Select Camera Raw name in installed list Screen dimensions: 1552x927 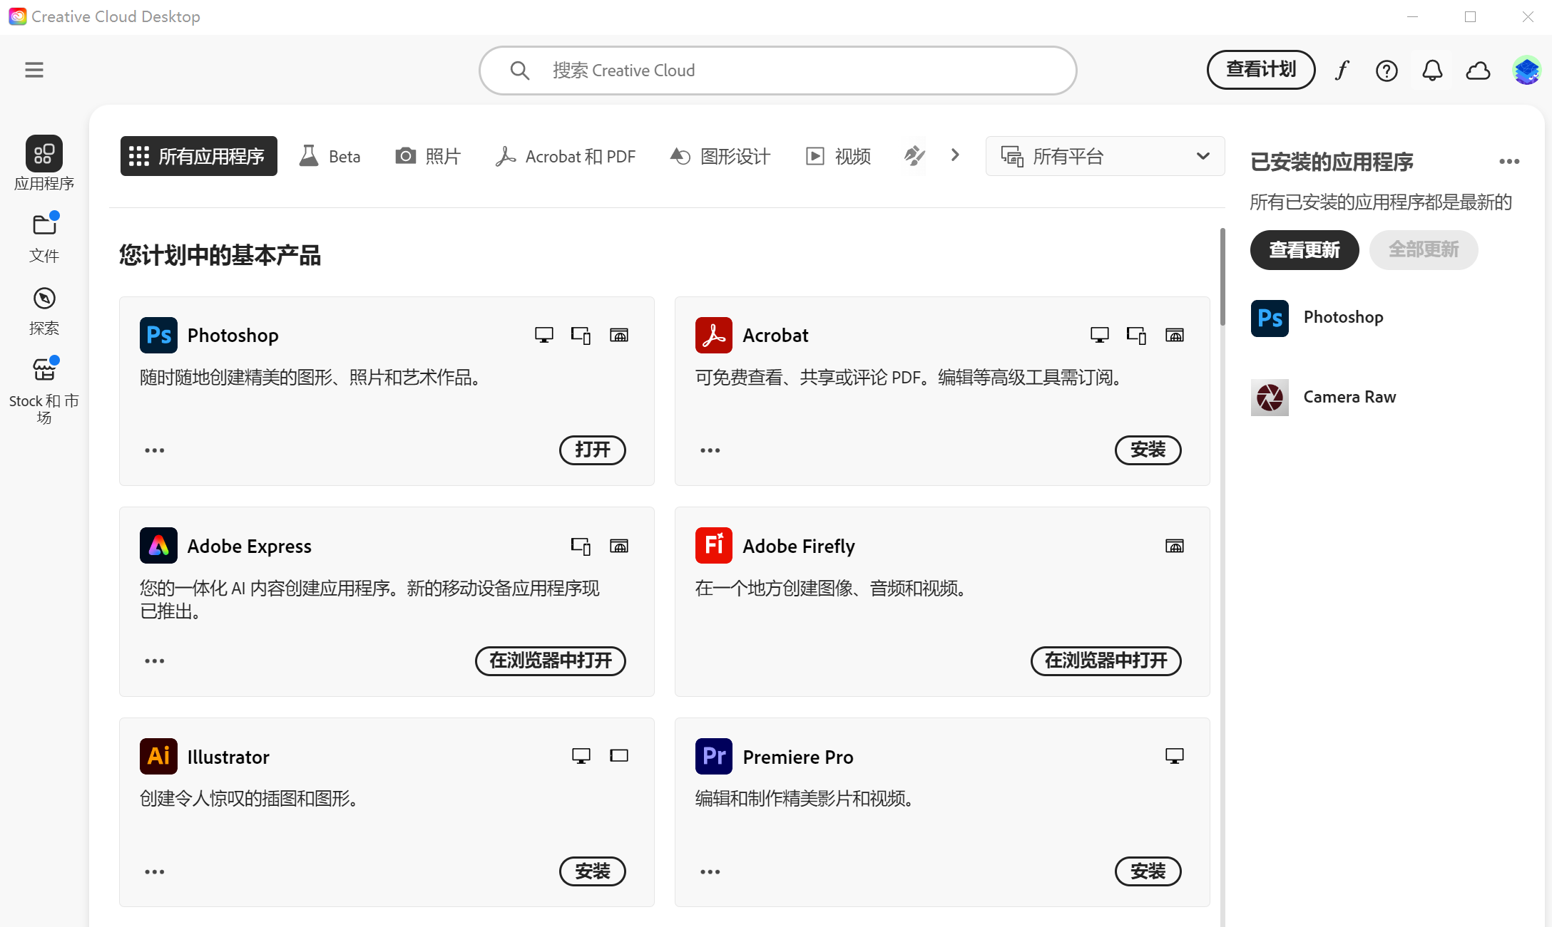tap(1349, 397)
